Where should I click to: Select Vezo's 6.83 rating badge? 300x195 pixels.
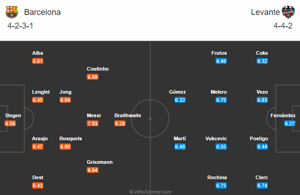tap(262, 100)
